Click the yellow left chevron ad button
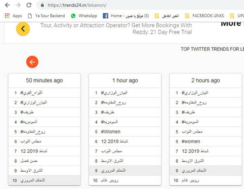244x189 pixels. 23,29
